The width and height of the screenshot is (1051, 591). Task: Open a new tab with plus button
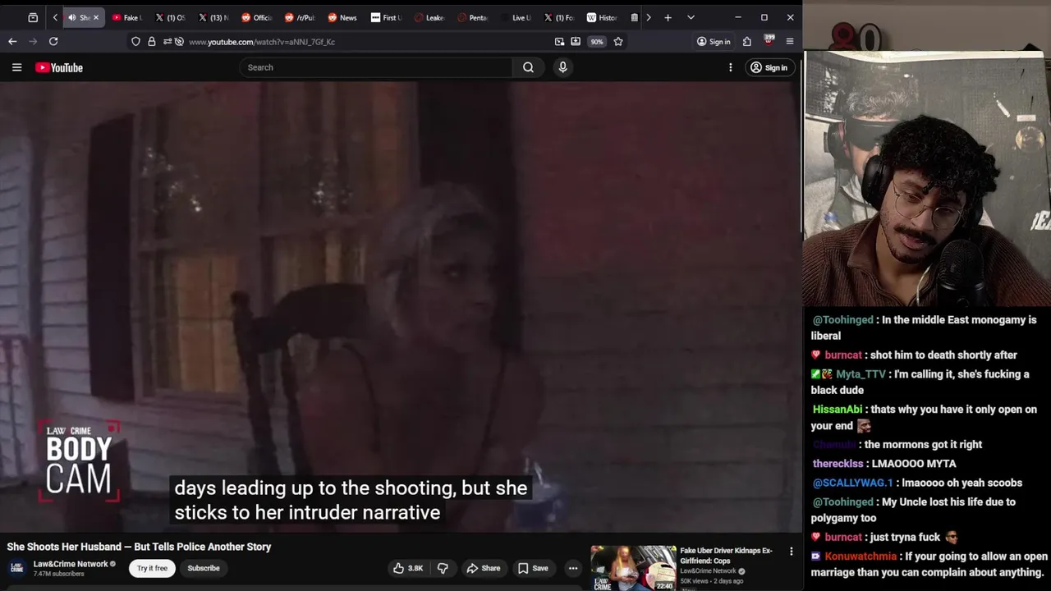pos(668,17)
